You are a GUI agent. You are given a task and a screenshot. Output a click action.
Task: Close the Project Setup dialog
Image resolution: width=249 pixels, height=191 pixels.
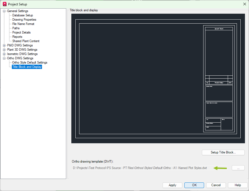click(244, 4)
